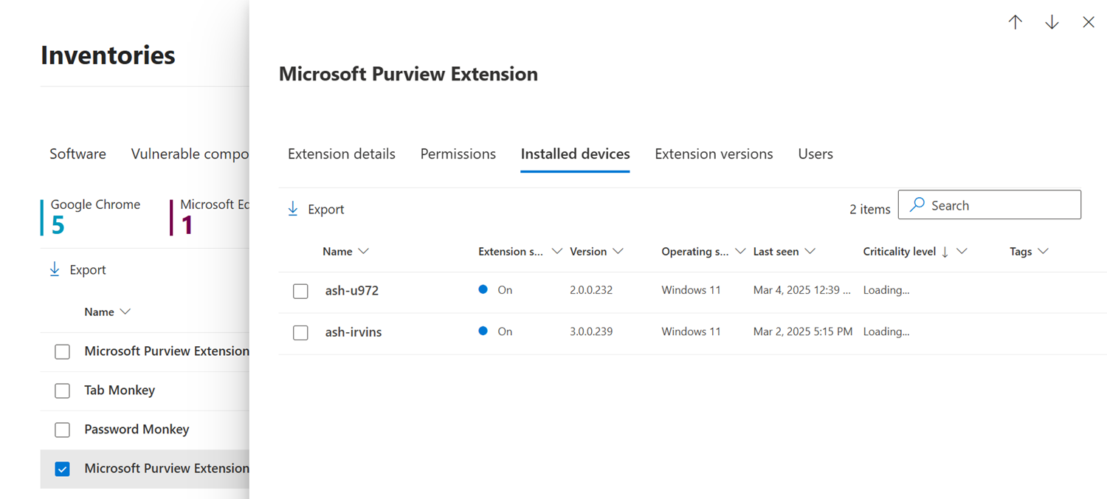The height and width of the screenshot is (499, 1107).
Task: Click Windows 11 cell for ash-irvins
Action: (x=691, y=331)
